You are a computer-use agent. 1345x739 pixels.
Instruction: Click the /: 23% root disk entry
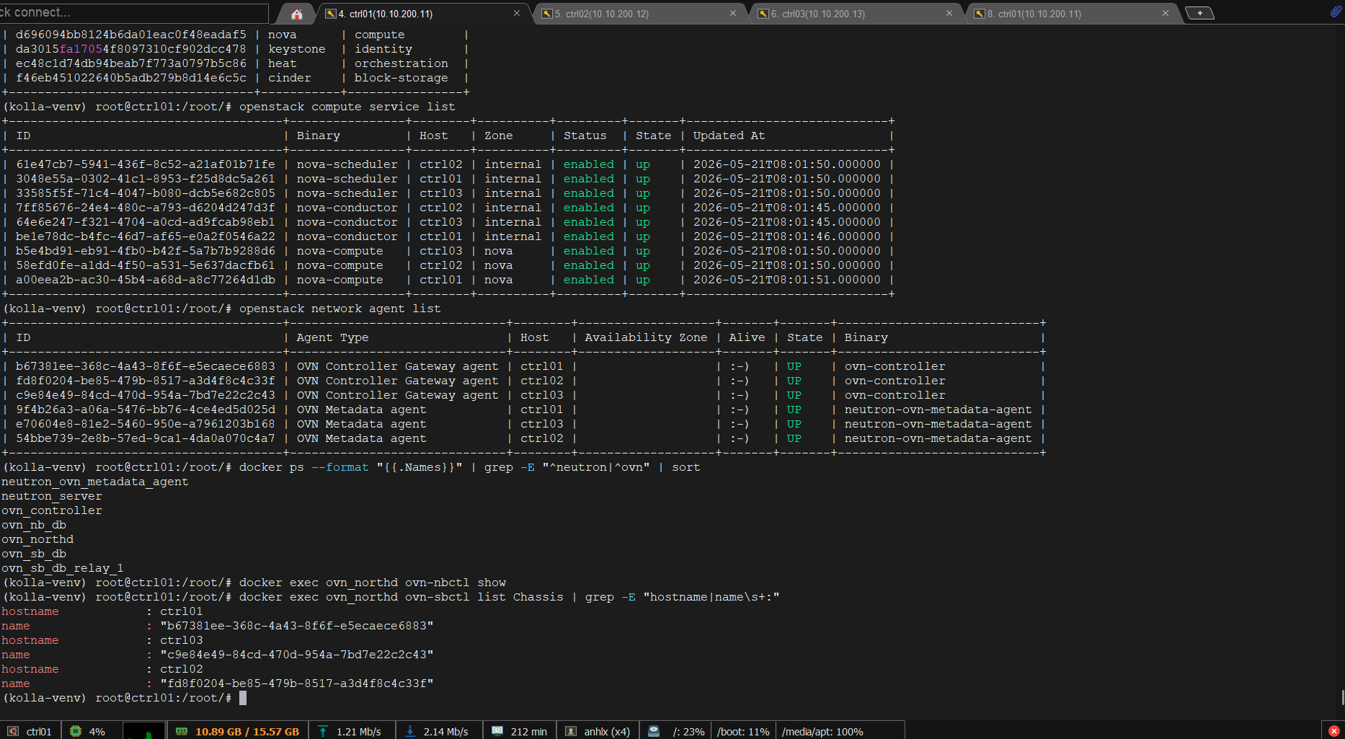(688, 731)
